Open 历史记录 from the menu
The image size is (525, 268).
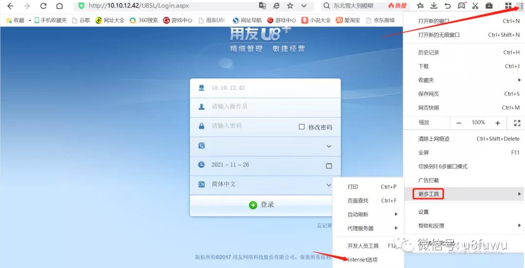coord(464,52)
